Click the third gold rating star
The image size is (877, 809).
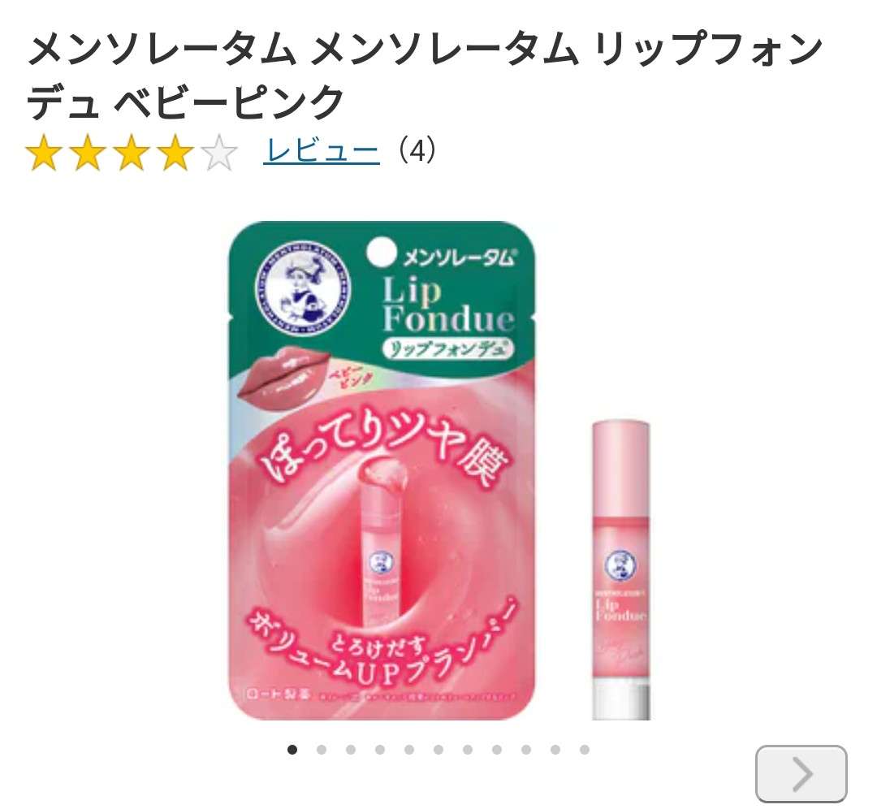pos(132,152)
